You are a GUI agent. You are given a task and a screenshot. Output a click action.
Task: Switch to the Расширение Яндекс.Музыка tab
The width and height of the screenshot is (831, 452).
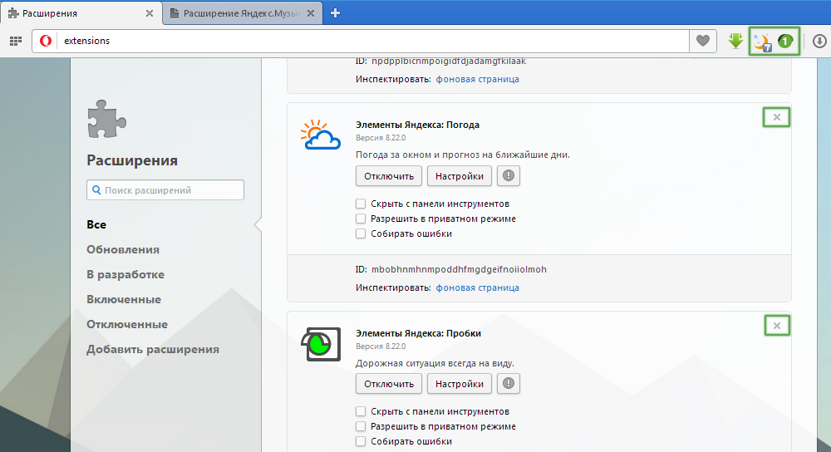tap(242, 13)
